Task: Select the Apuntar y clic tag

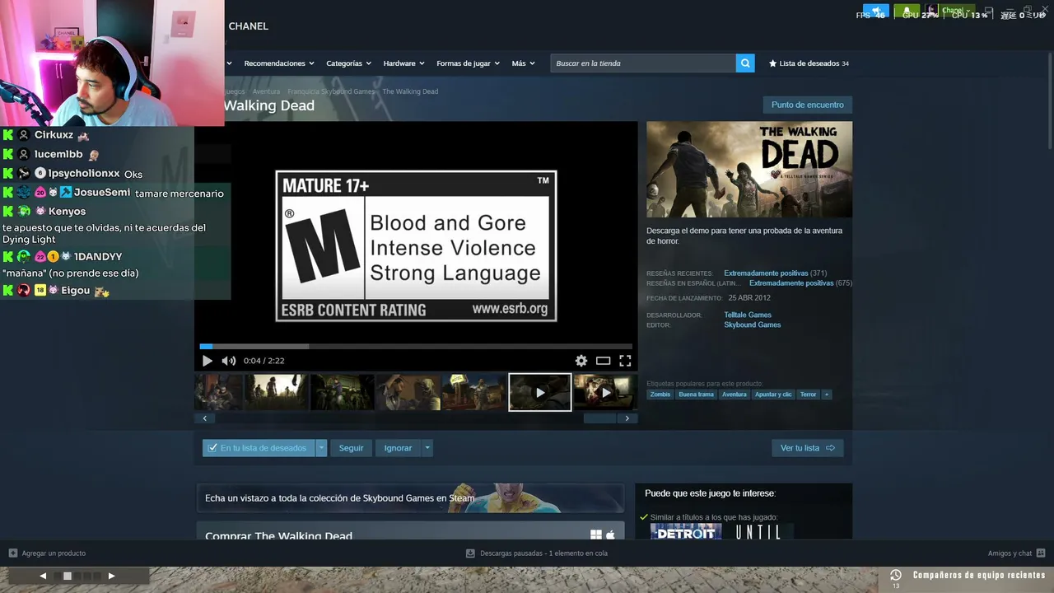Action: coord(773,395)
